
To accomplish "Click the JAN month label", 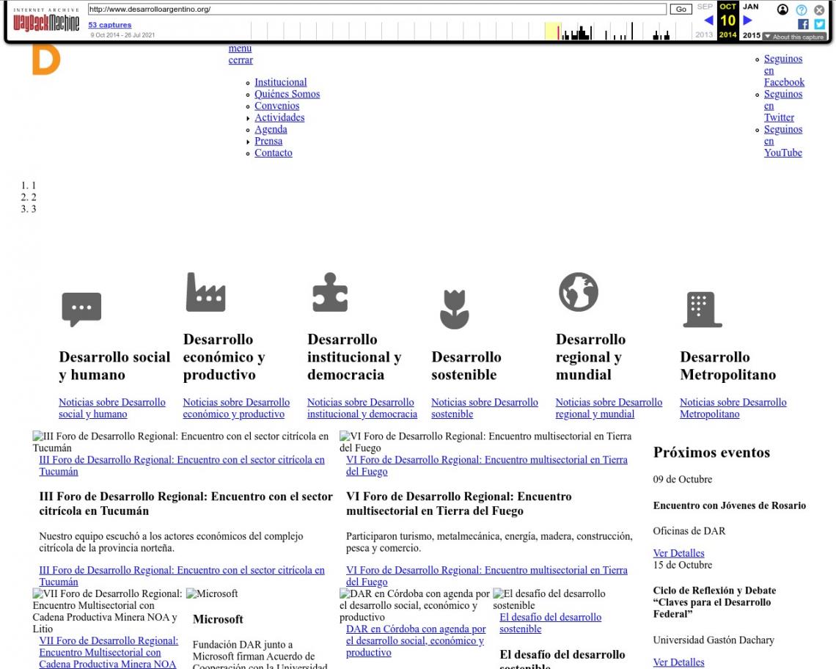I will (751, 7).
